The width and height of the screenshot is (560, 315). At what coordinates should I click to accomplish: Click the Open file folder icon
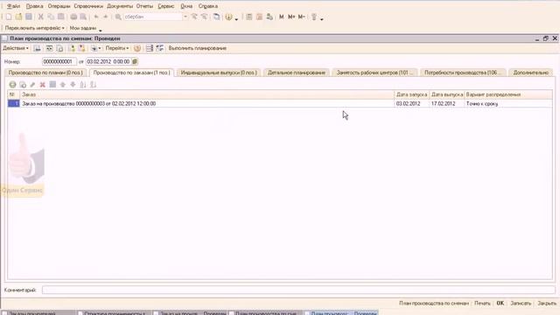pyautogui.click(x=18, y=17)
